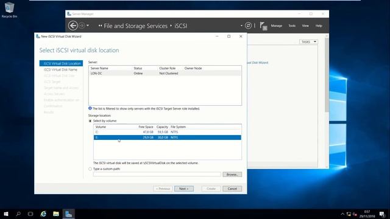Open navigation history dropdown next to forward arrow

tap(88, 26)
